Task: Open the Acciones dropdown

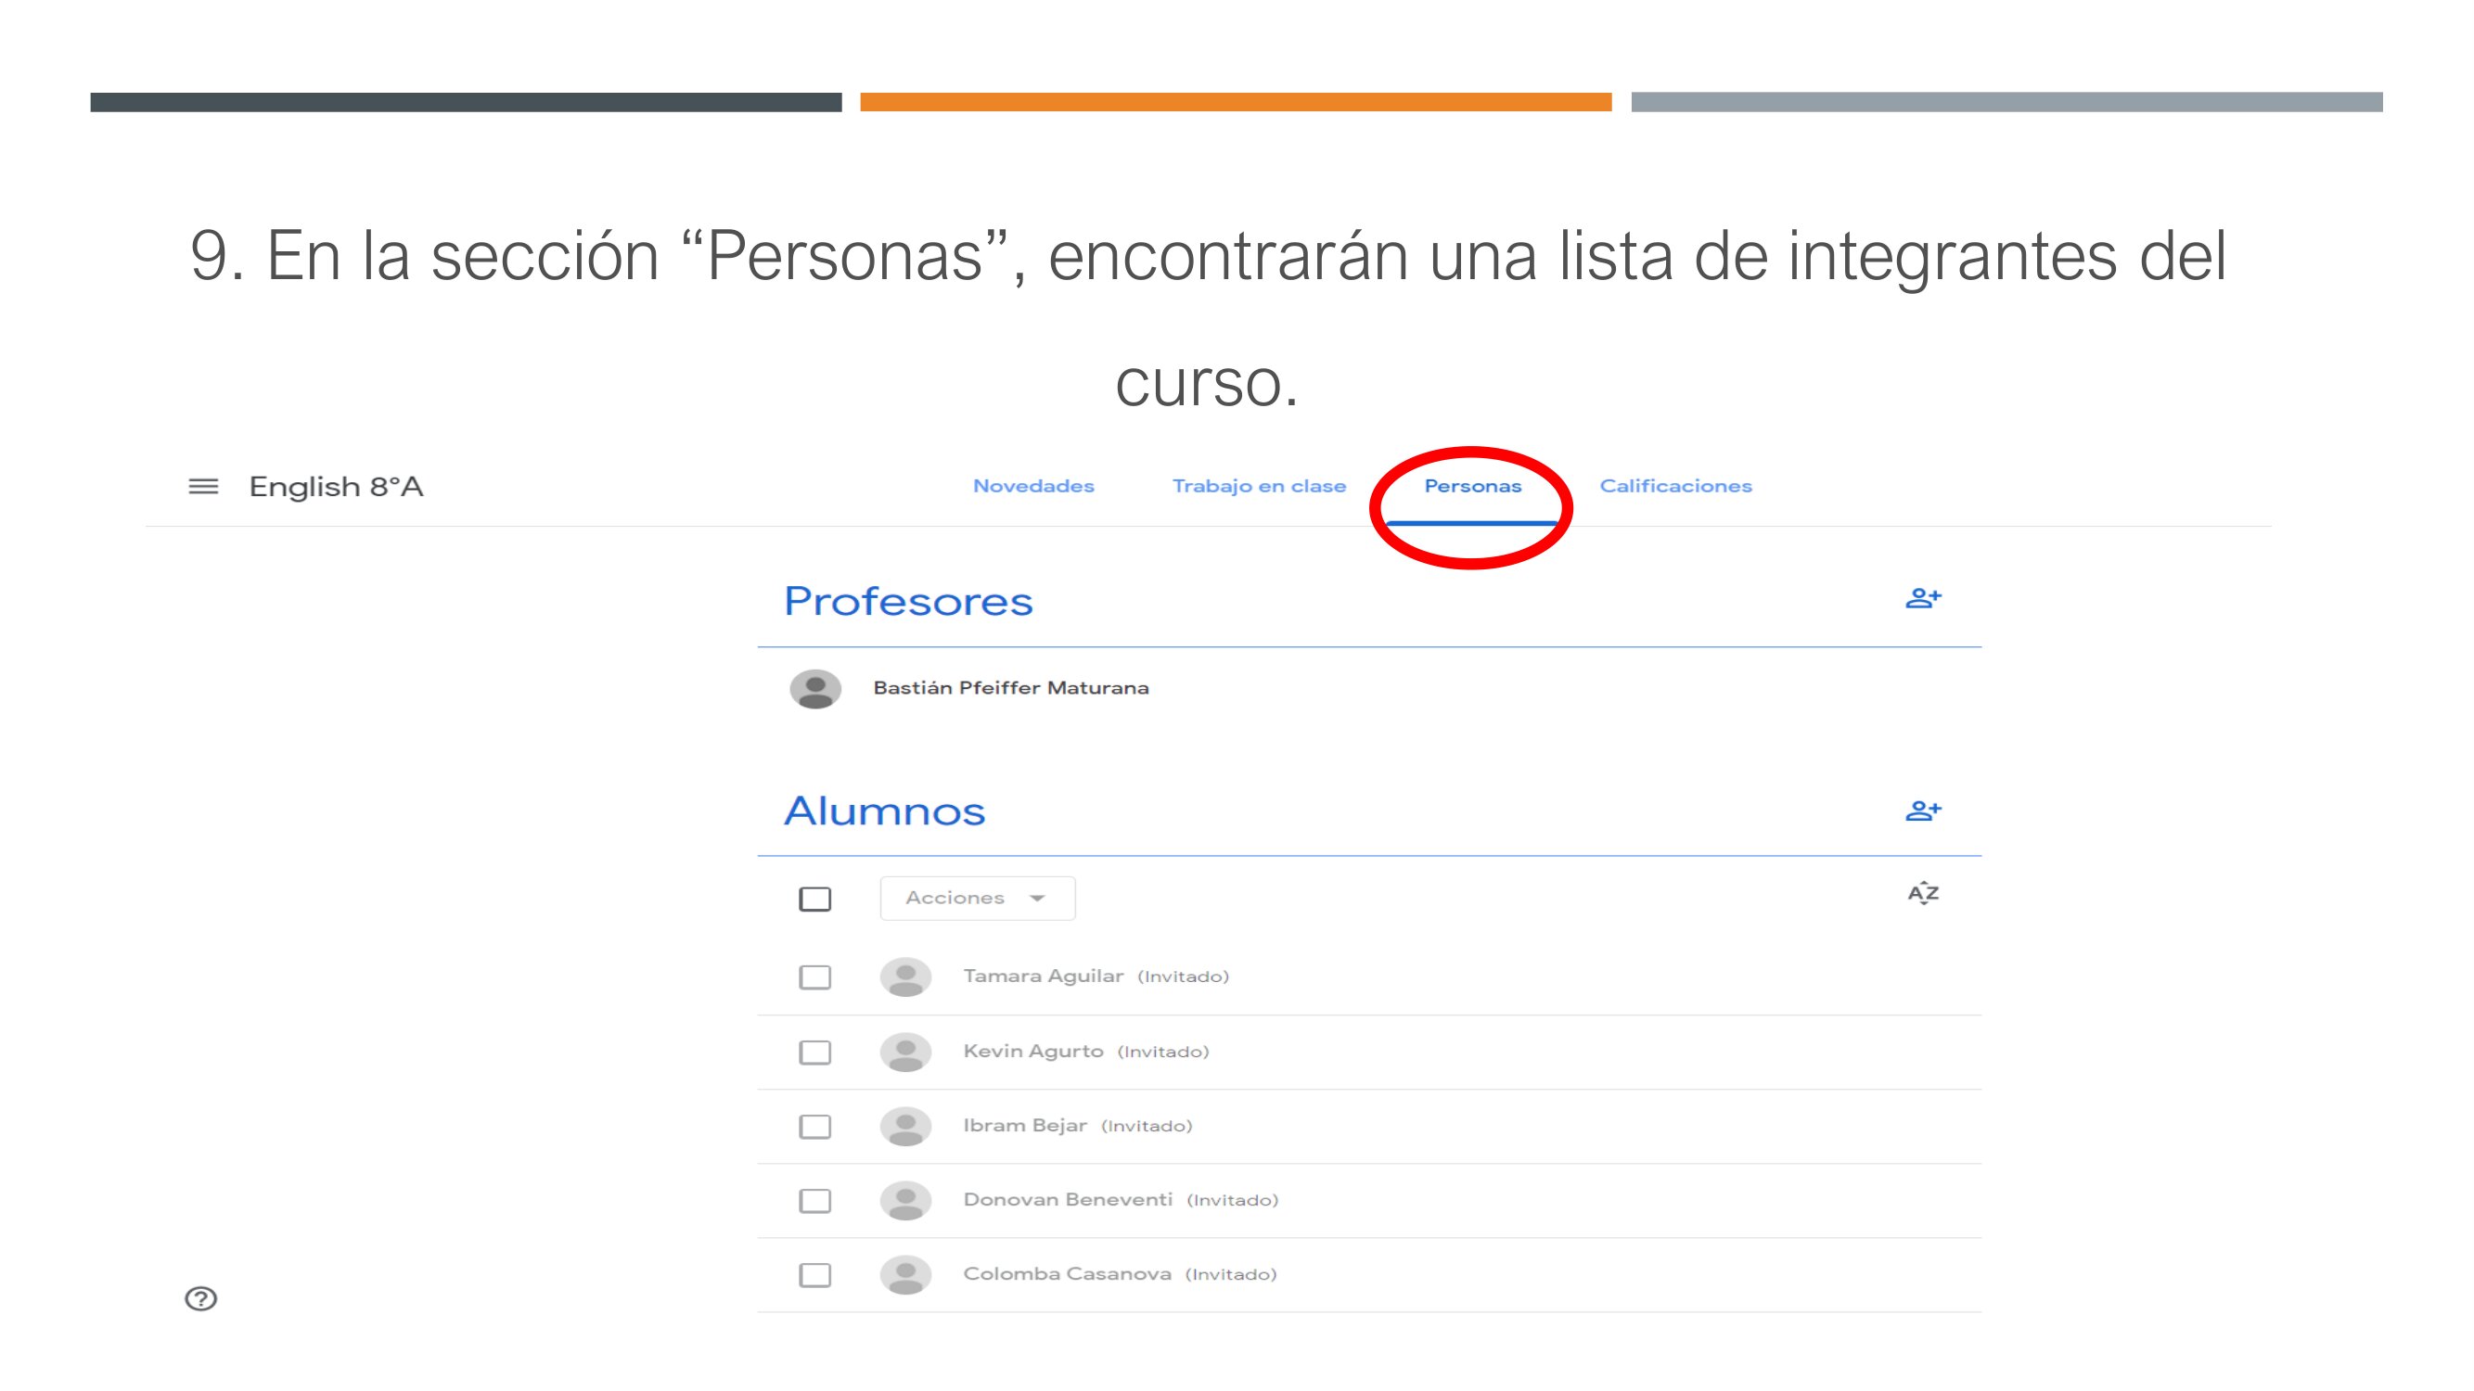Action: click(x=977, y=899)
